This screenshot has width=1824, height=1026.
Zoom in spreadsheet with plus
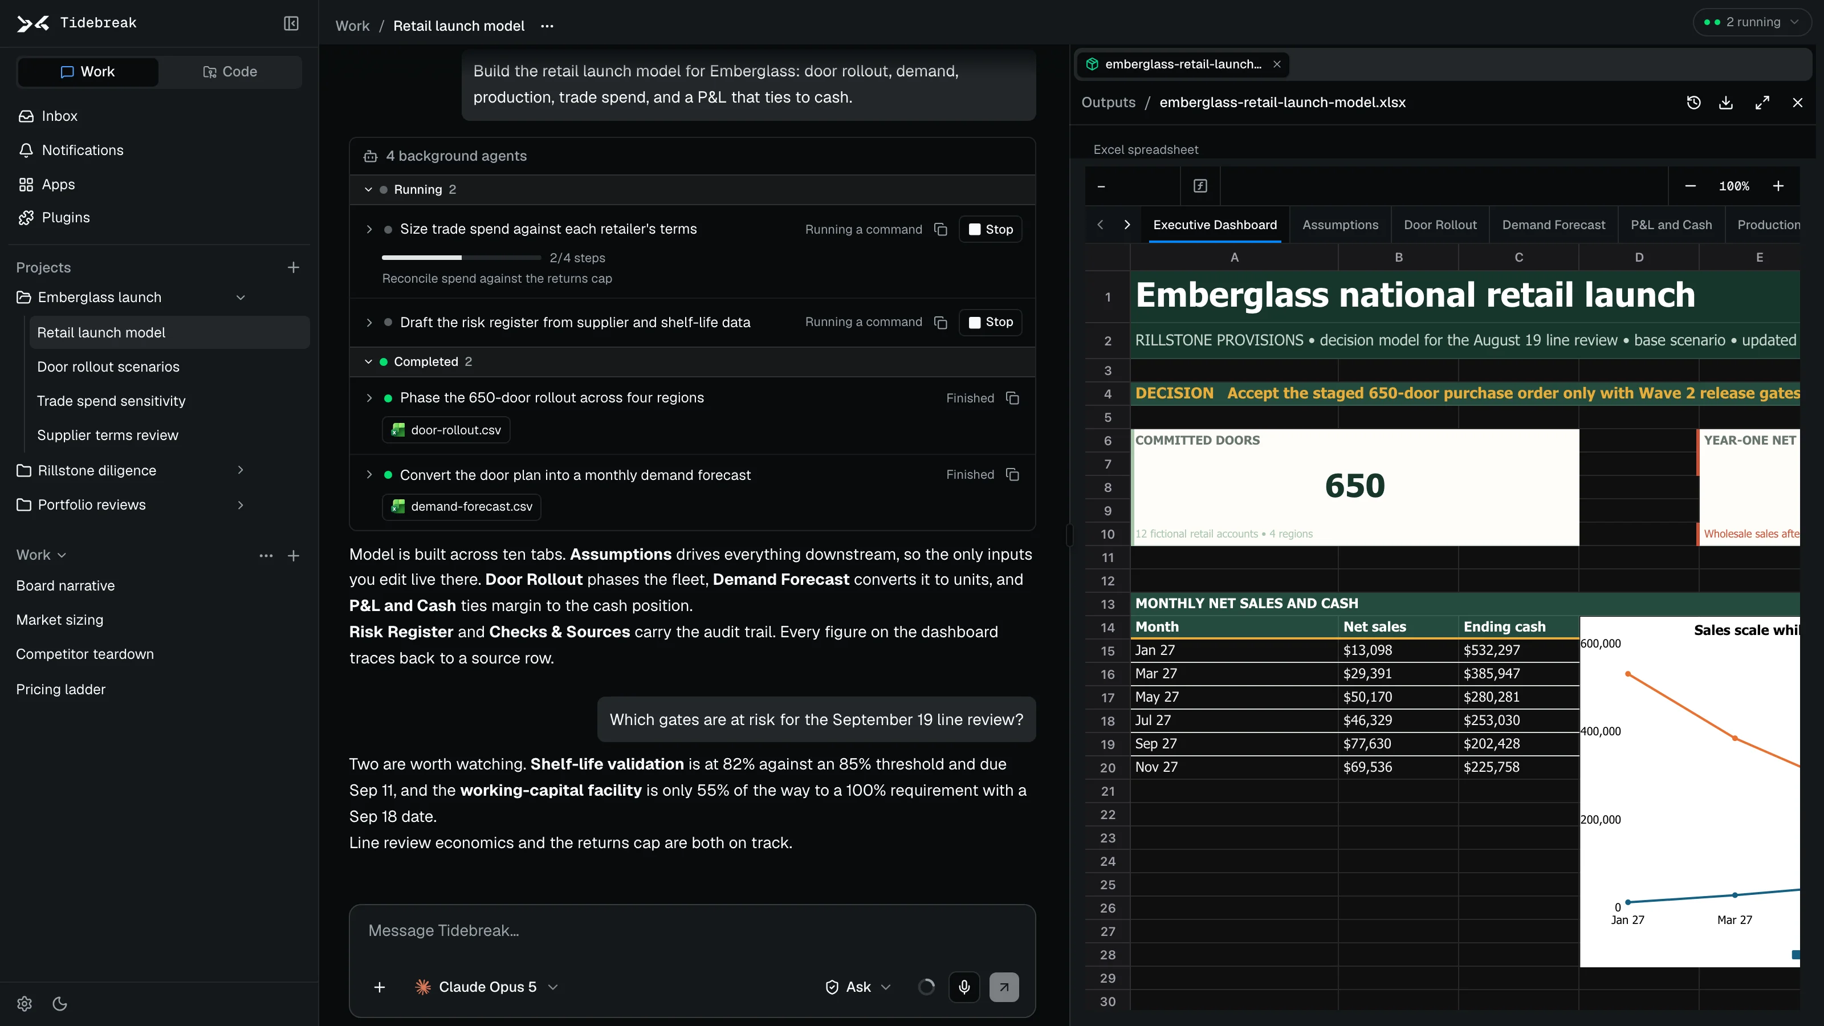coord(1778,186)
